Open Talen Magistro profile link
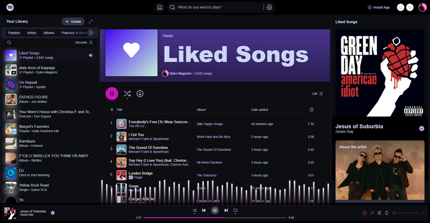 [180, 74]
